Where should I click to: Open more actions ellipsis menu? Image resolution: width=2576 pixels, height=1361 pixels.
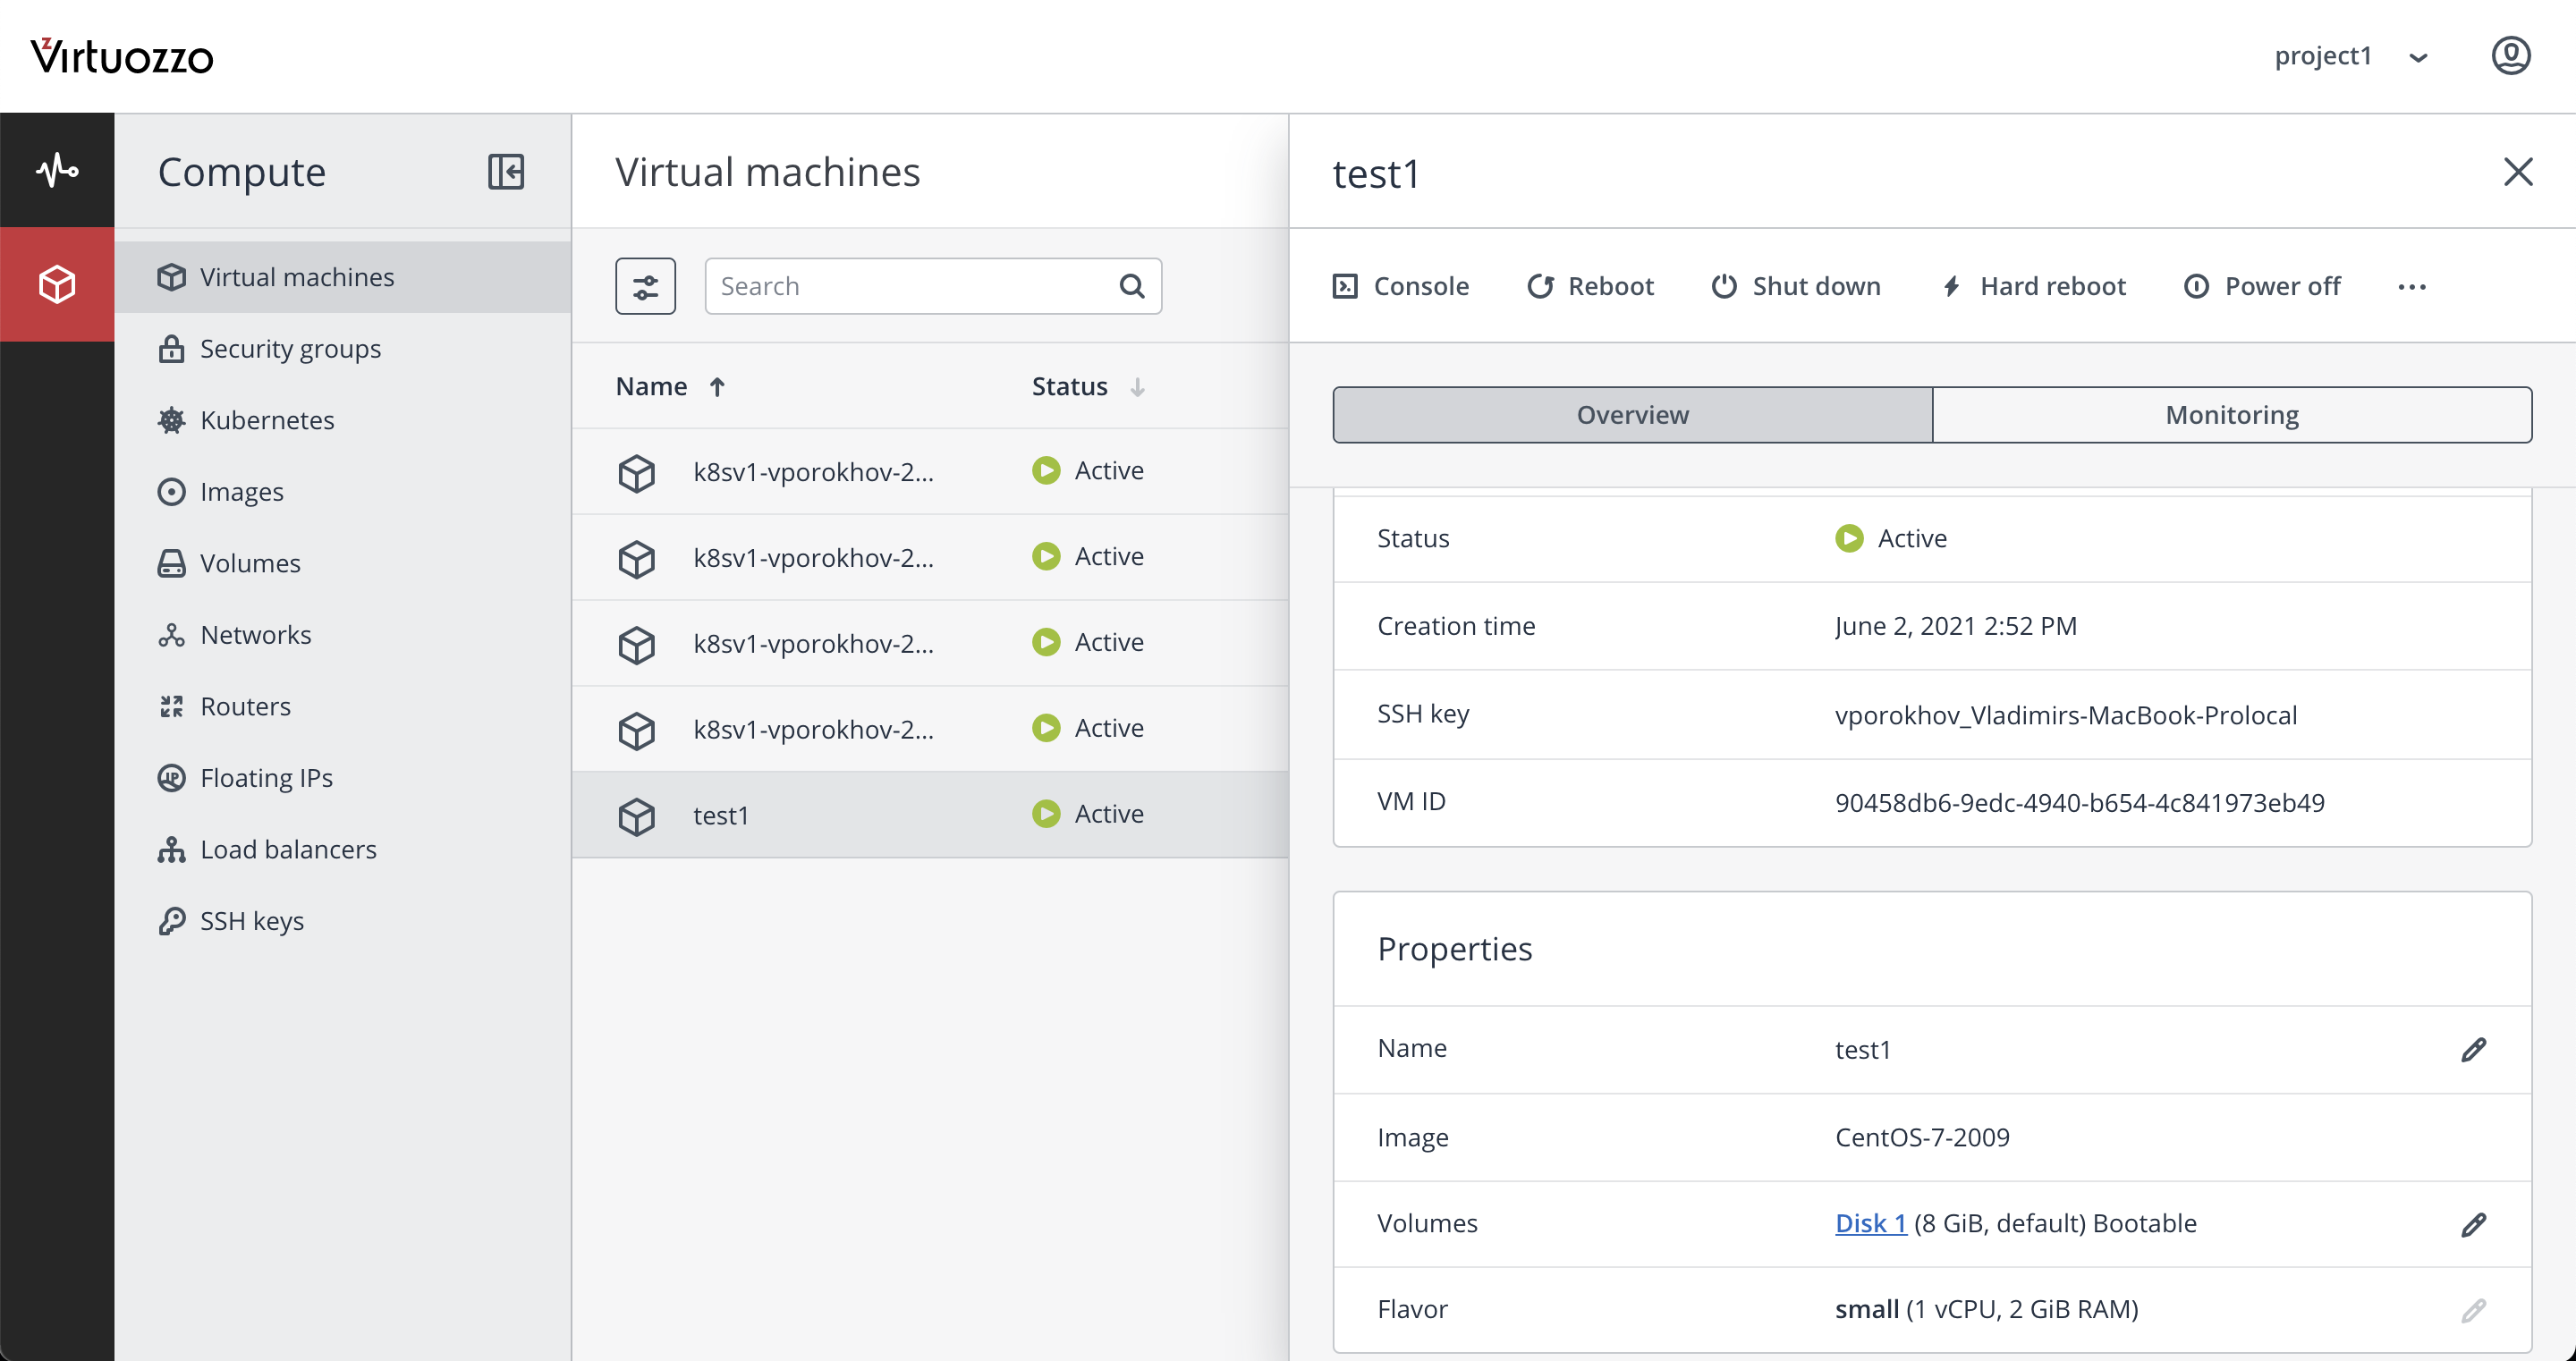[2411, 287]
